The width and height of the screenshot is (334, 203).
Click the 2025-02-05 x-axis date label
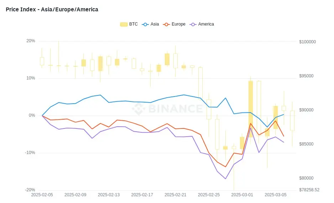(42, 195)
